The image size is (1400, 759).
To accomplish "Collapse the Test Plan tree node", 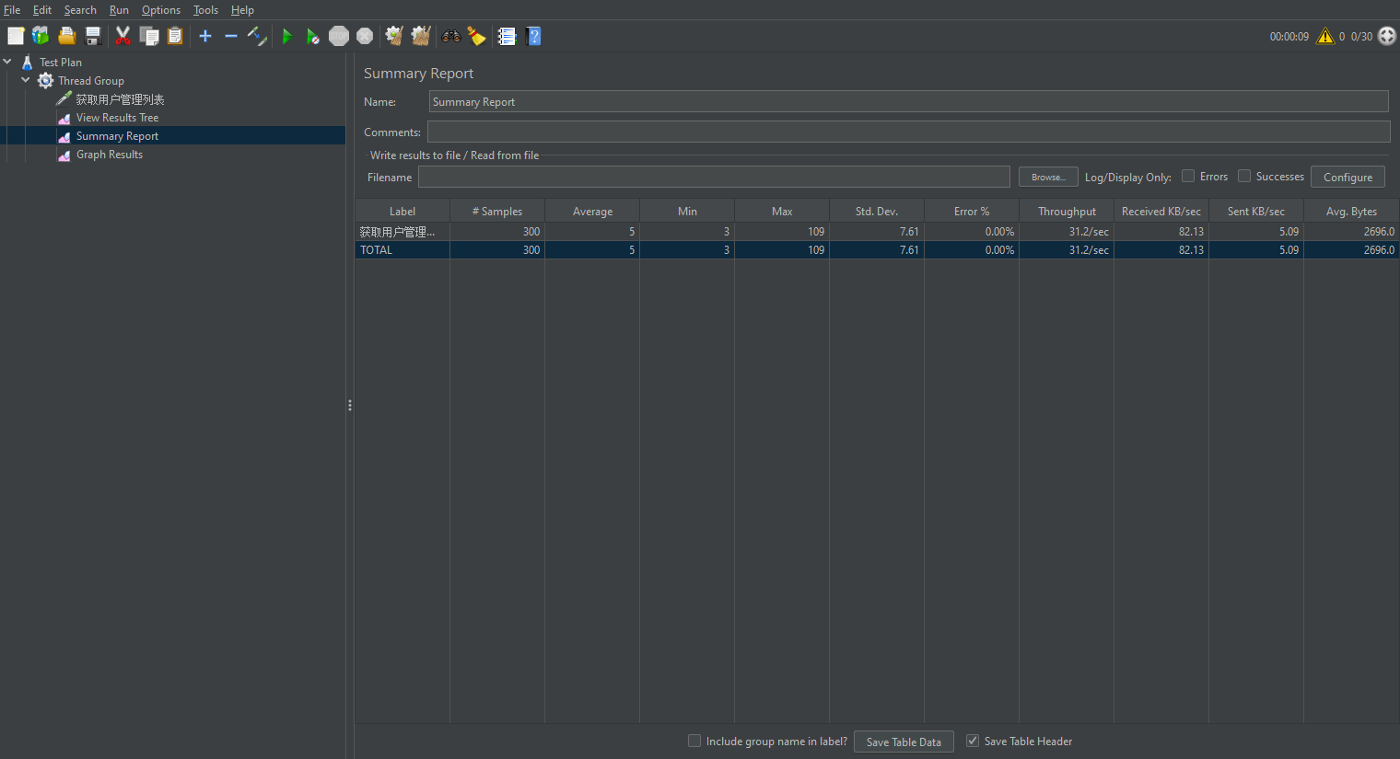I will [x=7, y=62].
